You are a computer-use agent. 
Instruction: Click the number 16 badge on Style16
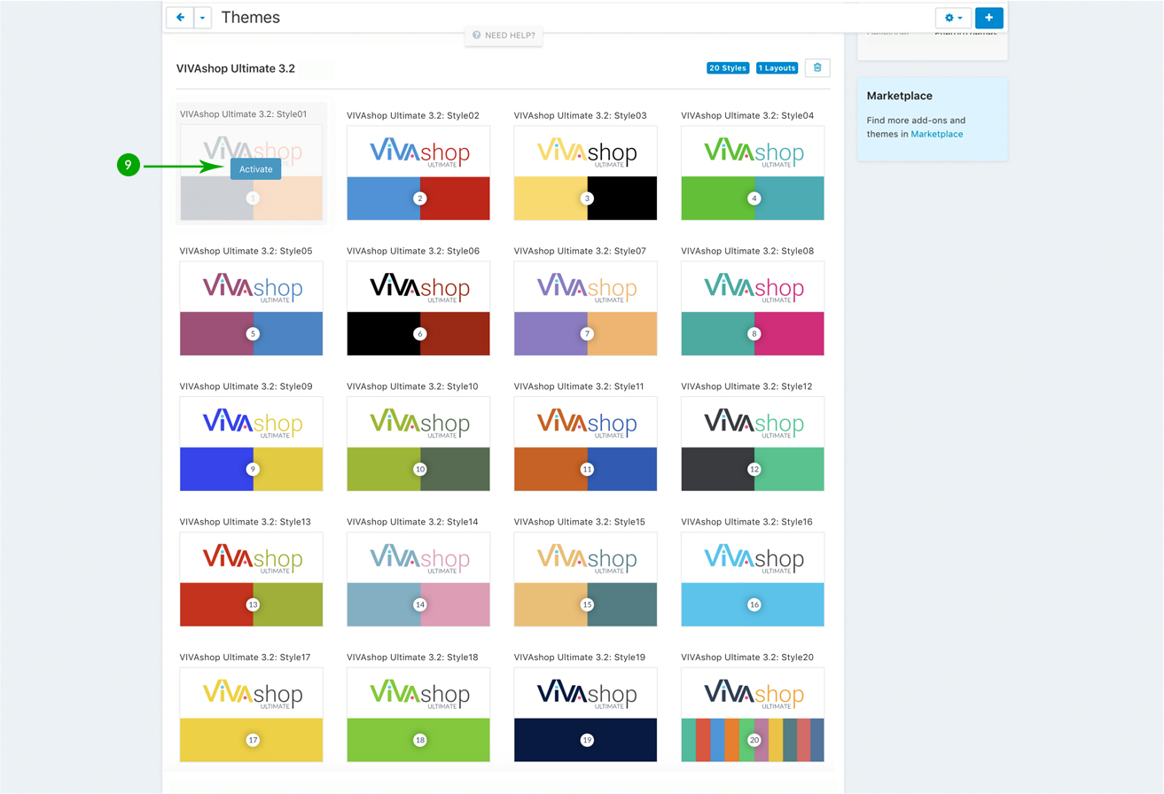754,605
